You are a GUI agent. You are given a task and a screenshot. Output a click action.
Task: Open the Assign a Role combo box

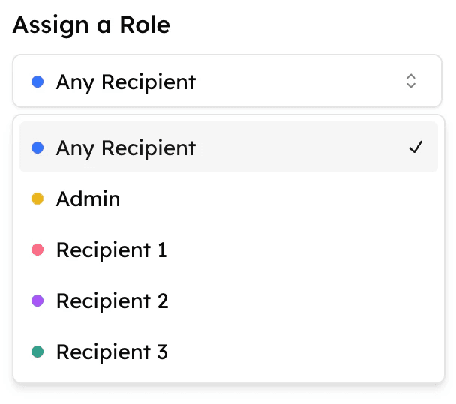(x=226, y=81)
